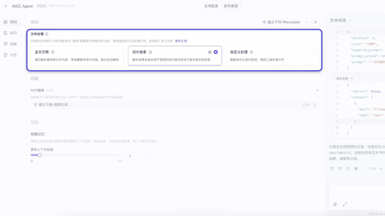Open the 通义千问-Plus-Latest model dropdown
The height and width of the screenshot is (216, 385).
click(x=285, y=22)
